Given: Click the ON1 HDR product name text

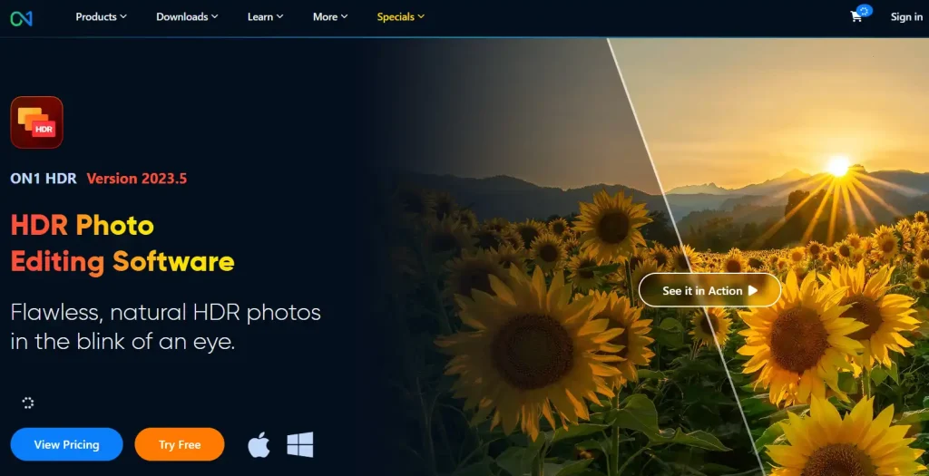Looking at the screenshot, I should pyautogui.click(x=44, y=179).
